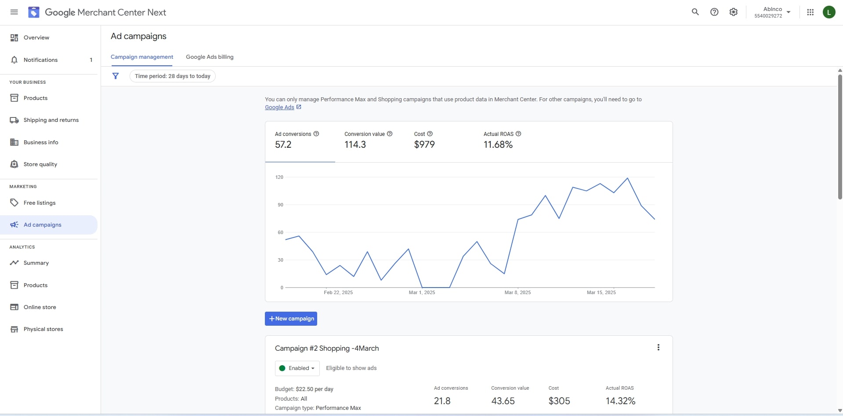This screenshot has width=843, height=416.
Task: Click the Mar 8, 2025 axis label
Action: pos(517,292)
